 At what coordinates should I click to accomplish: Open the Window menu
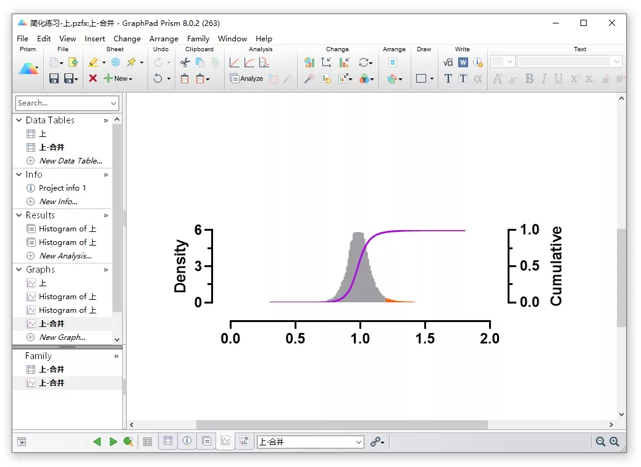click(232, 38)
